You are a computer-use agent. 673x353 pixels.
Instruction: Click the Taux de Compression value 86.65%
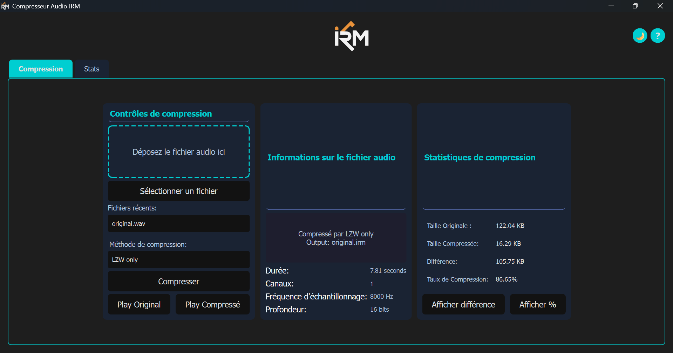coord(507,279)
